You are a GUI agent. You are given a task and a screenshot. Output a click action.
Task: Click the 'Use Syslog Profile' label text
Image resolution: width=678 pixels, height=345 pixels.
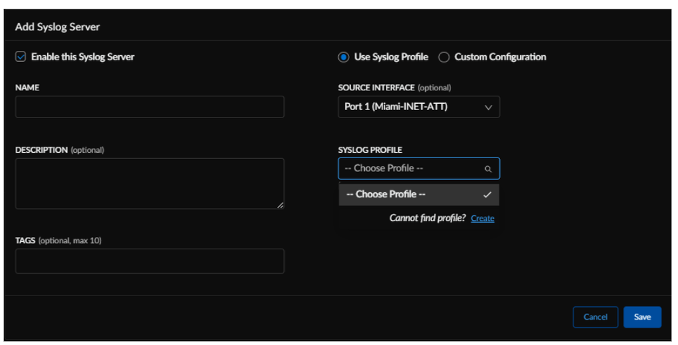pyautogui.click(x=391, y=57)
